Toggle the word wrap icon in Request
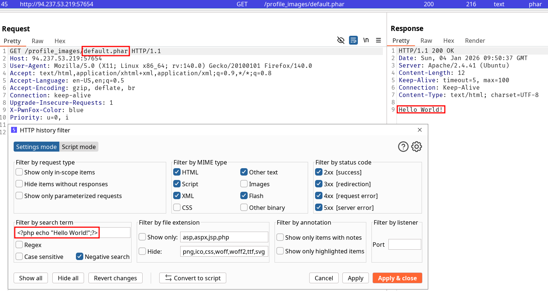The width and height of the screenshot is (548, 291). [353, 40]
